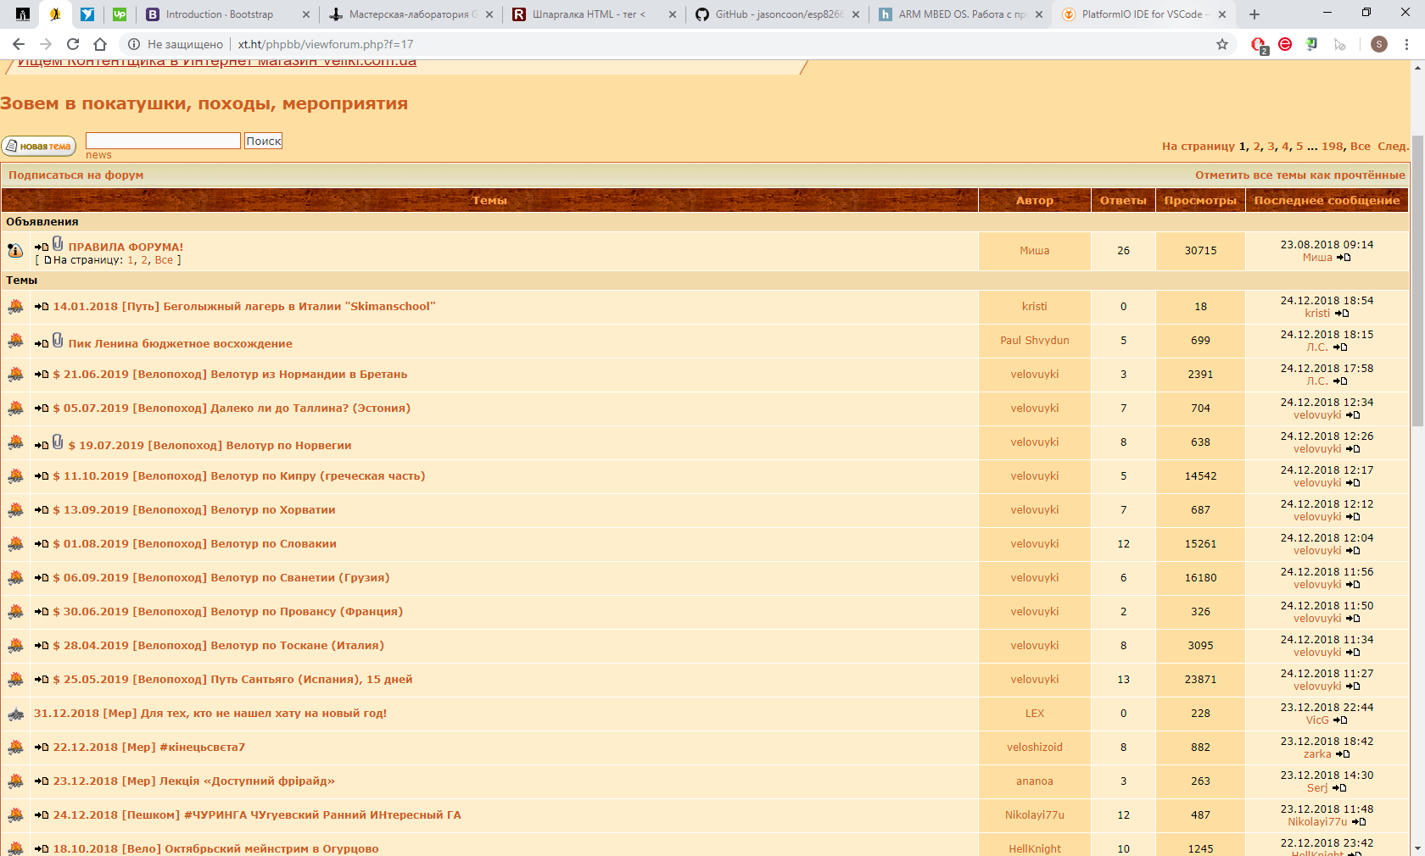
Task: Click new-post arrow before Пик Ленина topic
Action: pos(42,344)
